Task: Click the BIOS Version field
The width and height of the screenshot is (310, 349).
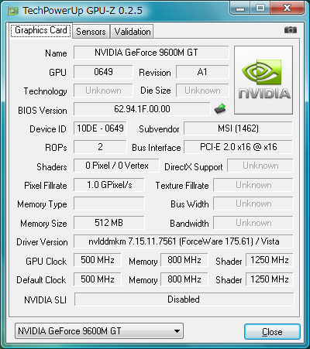Action: (x=142, y=109)
